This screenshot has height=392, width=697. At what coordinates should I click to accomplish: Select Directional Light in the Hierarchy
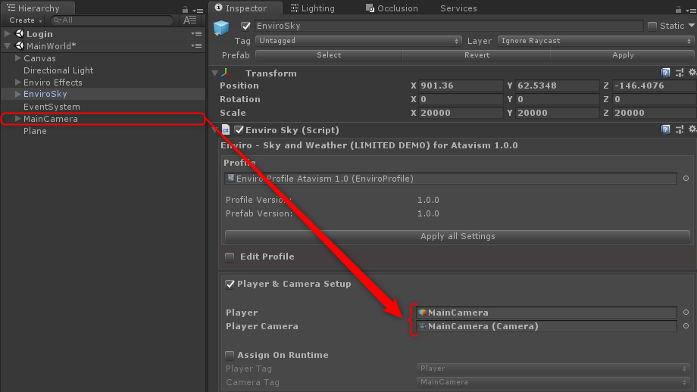tap(58, 70)
